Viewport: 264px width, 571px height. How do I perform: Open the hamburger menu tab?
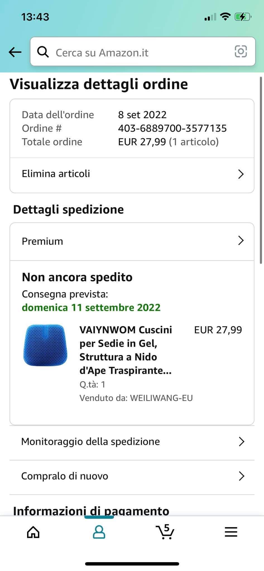(x=231, y=532)
